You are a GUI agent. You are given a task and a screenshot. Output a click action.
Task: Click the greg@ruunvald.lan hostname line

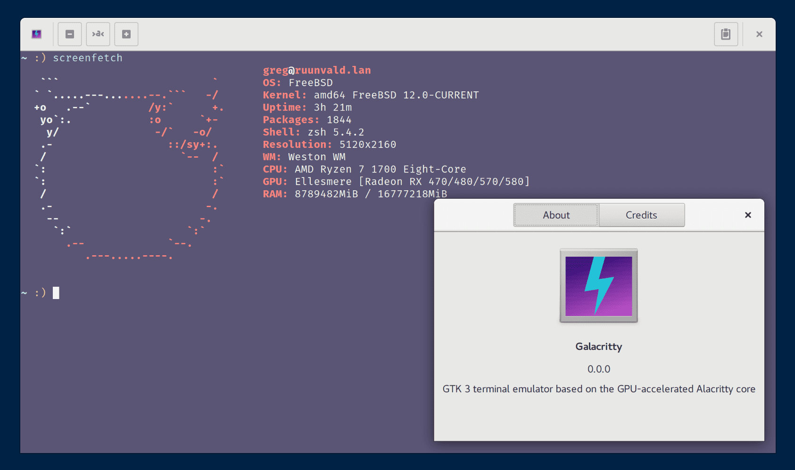[x=317, y=70]
